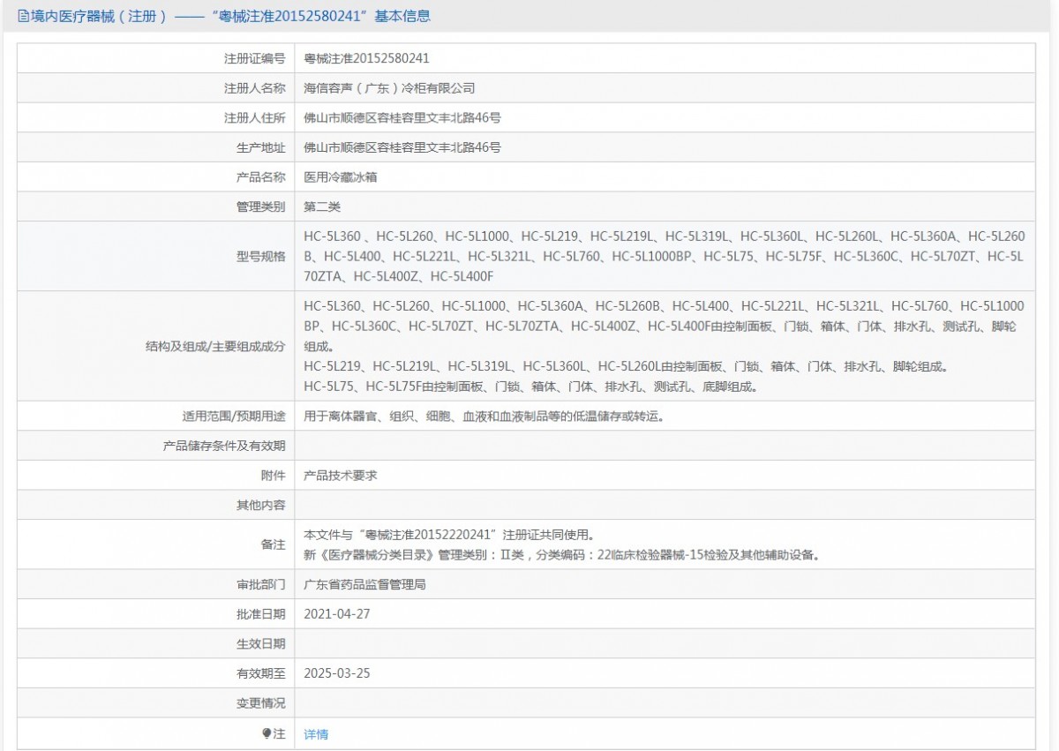This screenshot has height=751, width=1059.
Task: Click the 审批部门 label
Action: coord(261,584)
